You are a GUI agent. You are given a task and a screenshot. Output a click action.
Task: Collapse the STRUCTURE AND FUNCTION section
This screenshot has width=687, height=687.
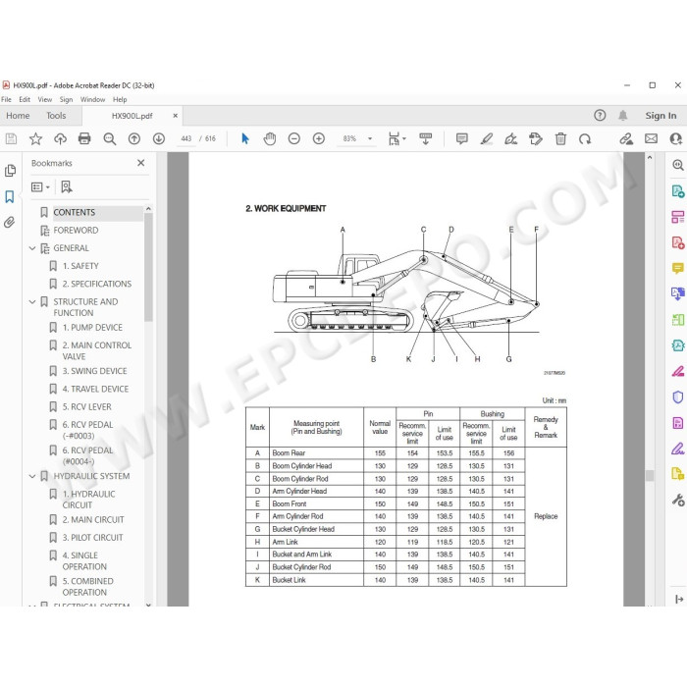[x=32, y=302]
